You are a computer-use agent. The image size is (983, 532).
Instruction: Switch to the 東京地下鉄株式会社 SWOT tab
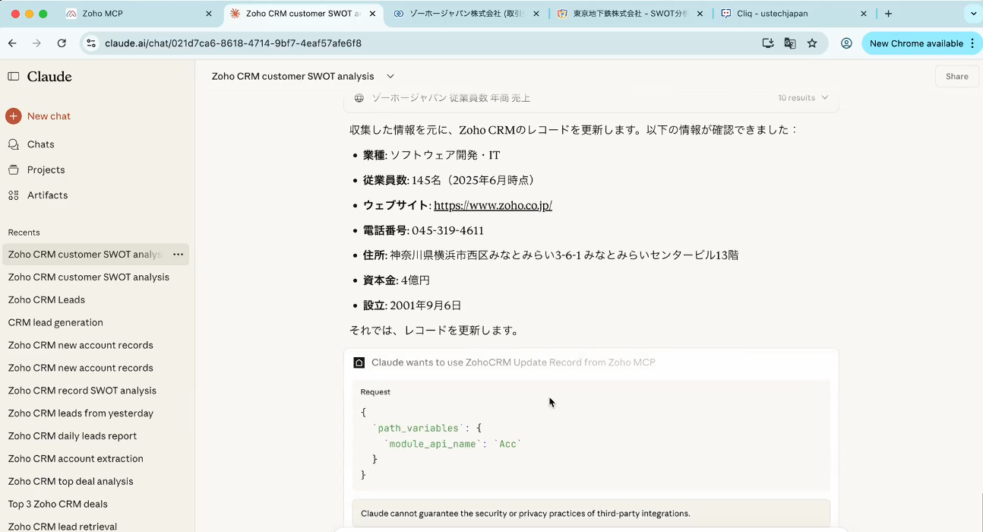pyautogui.click(x=631, y=14)
